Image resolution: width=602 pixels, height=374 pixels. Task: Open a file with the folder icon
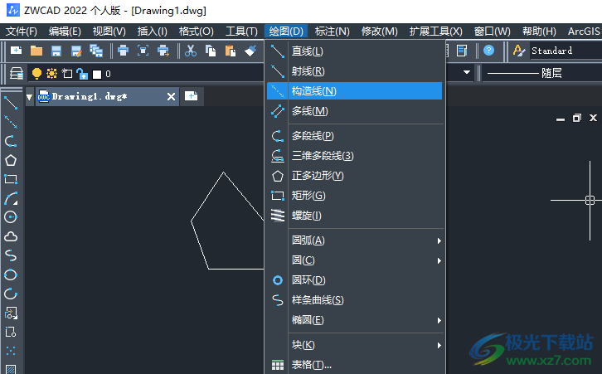36,51
